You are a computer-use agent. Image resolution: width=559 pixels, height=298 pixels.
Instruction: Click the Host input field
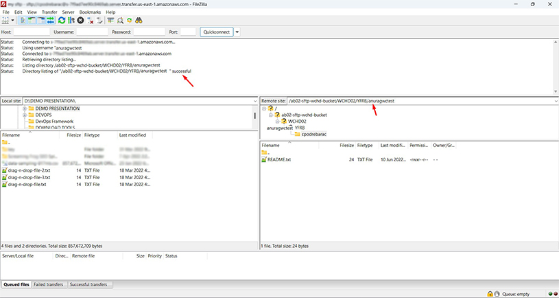pos(32,32)
